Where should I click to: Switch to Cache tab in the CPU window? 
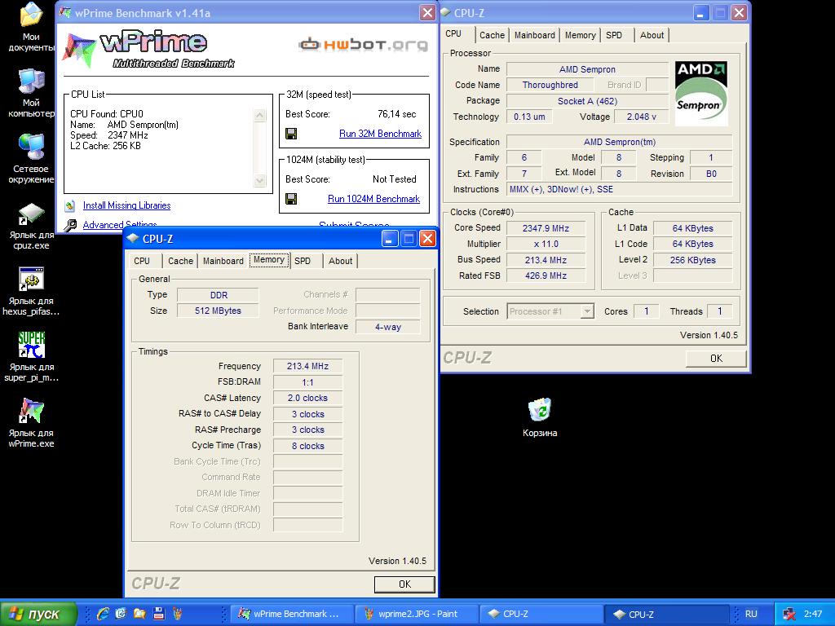point(492,35)
